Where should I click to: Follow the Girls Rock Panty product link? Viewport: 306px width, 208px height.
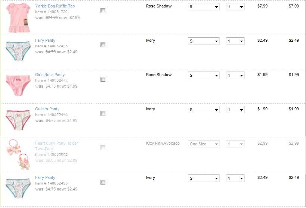click(50, 75)
